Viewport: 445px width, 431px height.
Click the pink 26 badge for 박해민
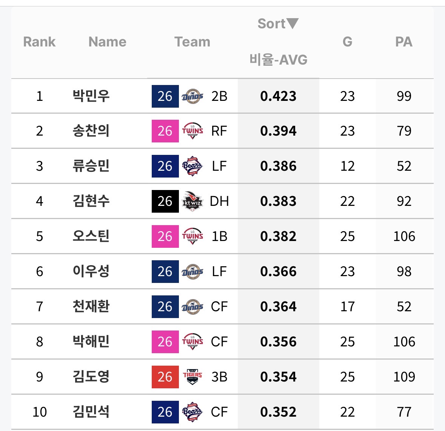pyautogui.click(x=165, y=341)
